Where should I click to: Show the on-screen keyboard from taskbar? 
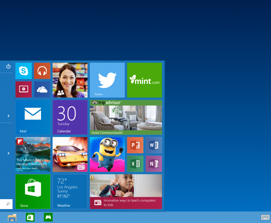coord(265,217)
